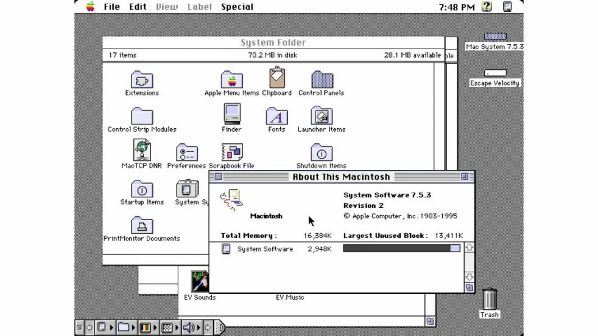Click the Macintosh computer graphic in About window
The width and height of the screenshot is (598, 336).
pyautogui.click(x=231, y=201)
